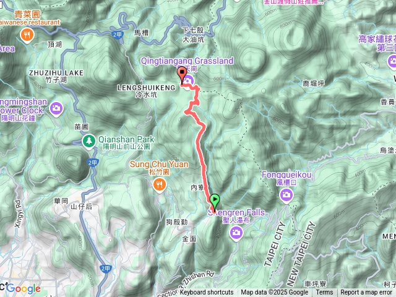
Task: Select Qianshan Park tree icon
Action: tap(89, 142)
